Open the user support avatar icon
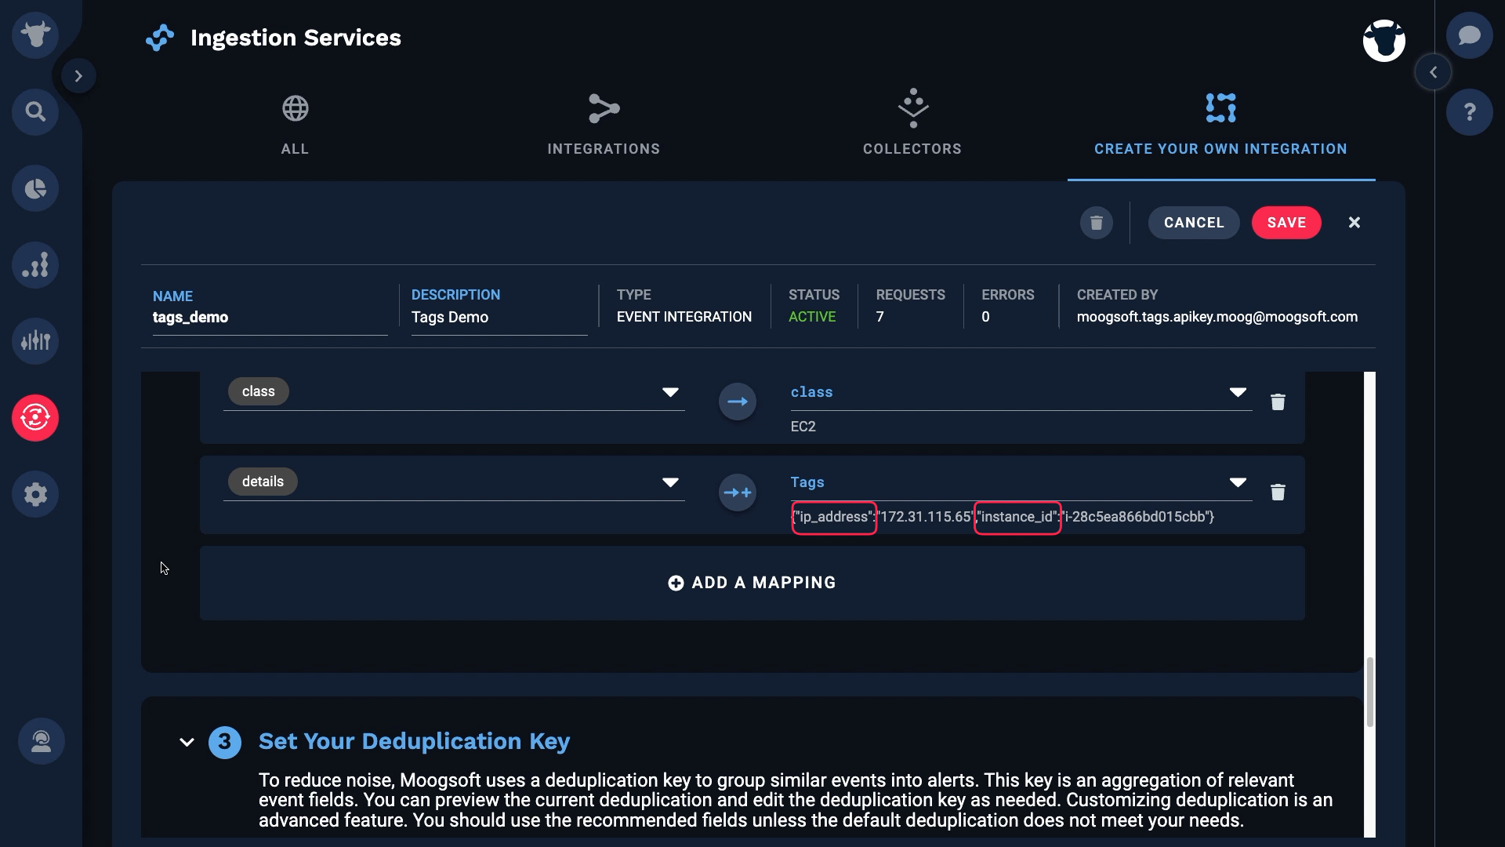The width and height of the screenshot is (1505, 847). 42,741
